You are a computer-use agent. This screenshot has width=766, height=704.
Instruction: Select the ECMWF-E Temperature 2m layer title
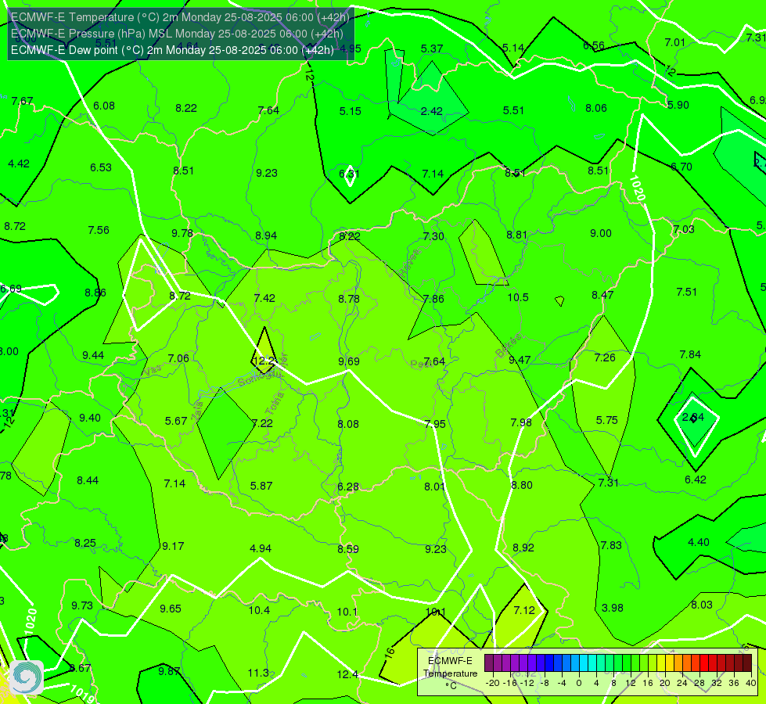click(x=180, y=17)
